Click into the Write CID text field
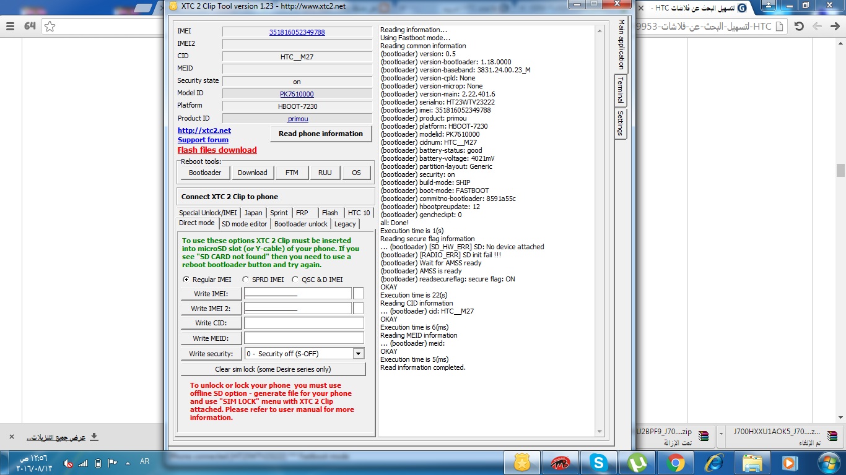 304,323
